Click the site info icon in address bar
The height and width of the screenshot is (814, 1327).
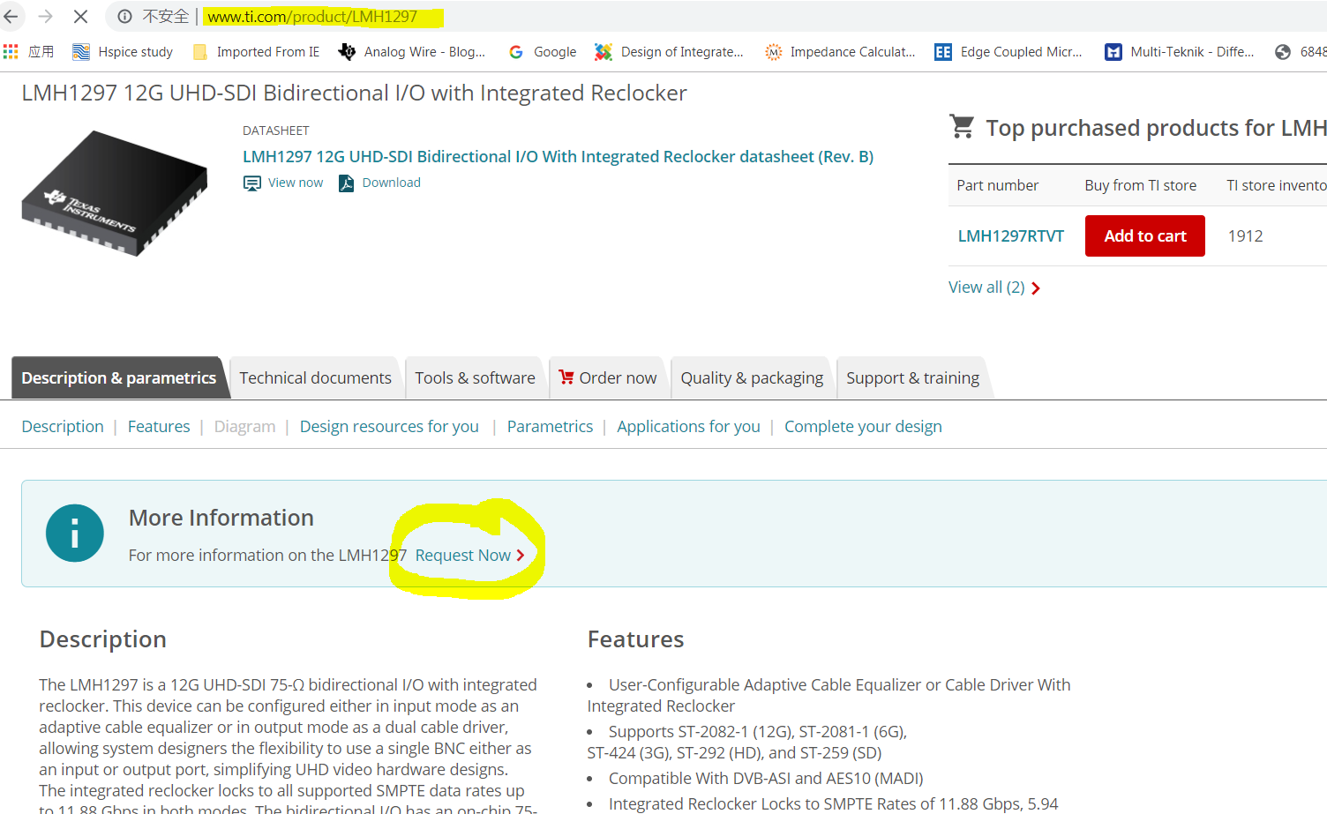pos(125,17)
